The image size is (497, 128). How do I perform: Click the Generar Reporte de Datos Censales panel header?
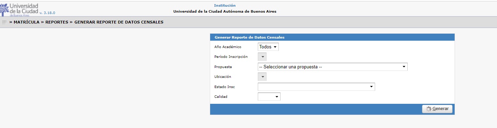[332, 37]
